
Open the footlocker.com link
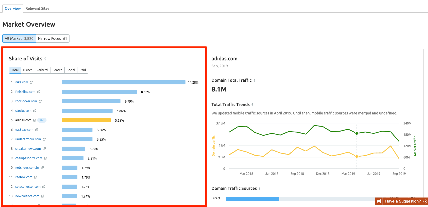pos(26,101)
